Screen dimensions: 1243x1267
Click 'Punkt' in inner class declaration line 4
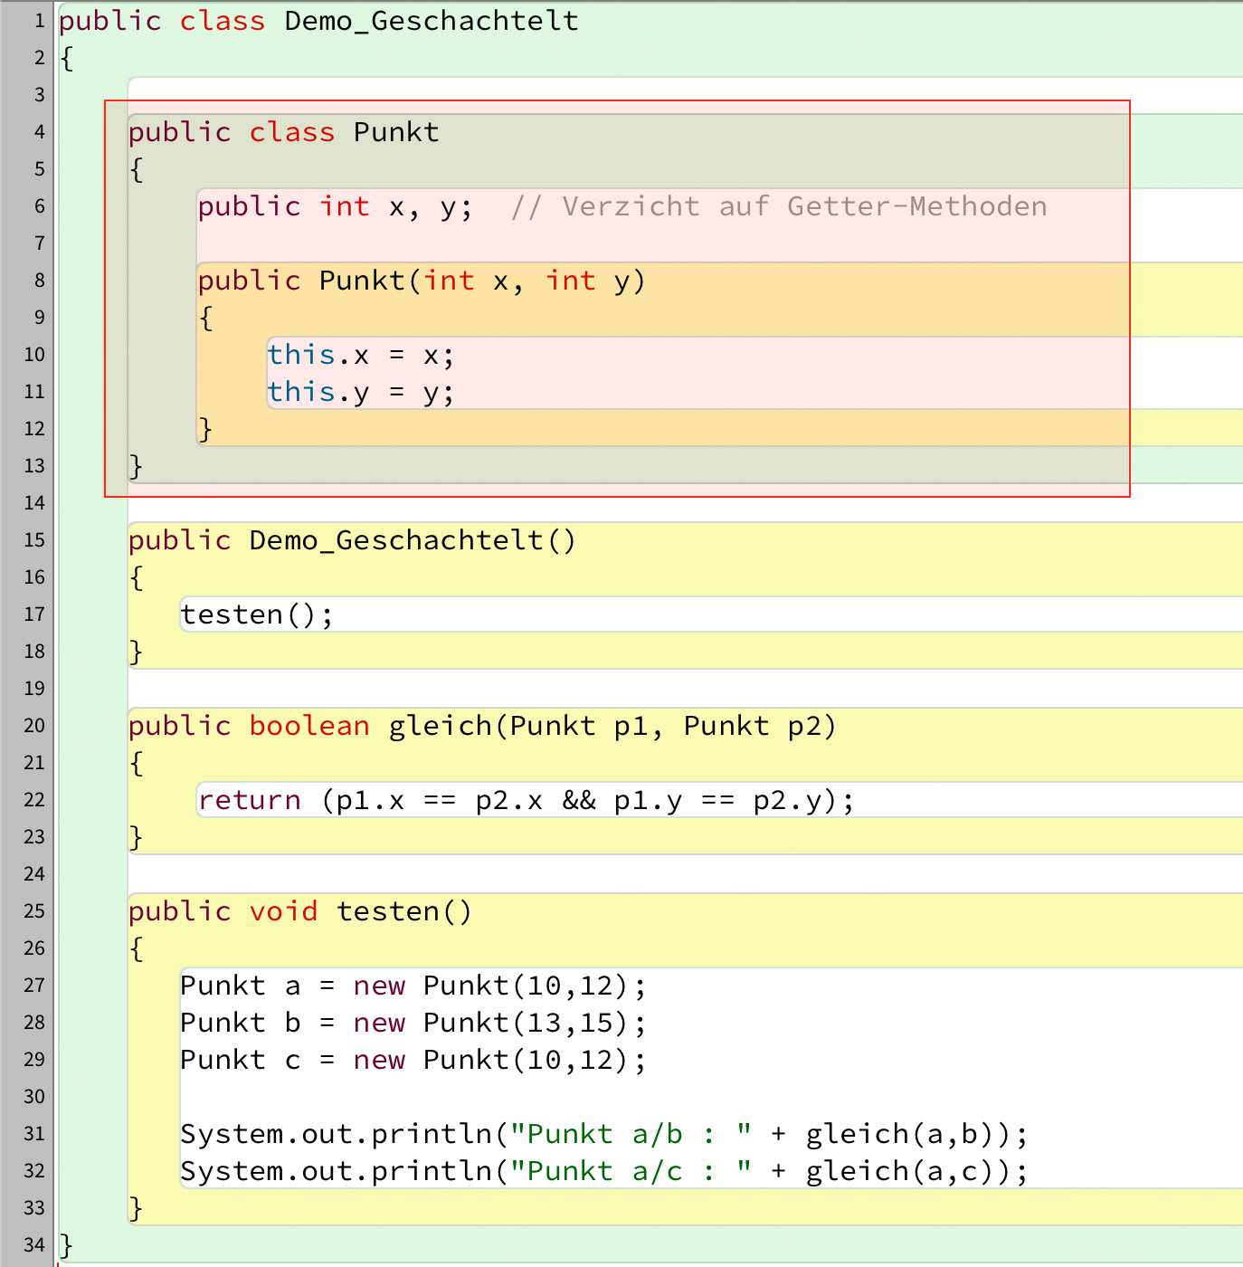click(395, 133)
